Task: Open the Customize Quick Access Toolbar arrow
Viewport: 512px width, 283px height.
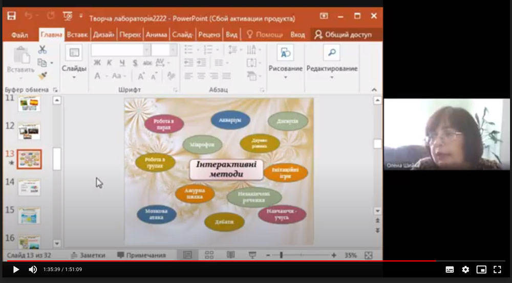Action: tap(81, 16)
